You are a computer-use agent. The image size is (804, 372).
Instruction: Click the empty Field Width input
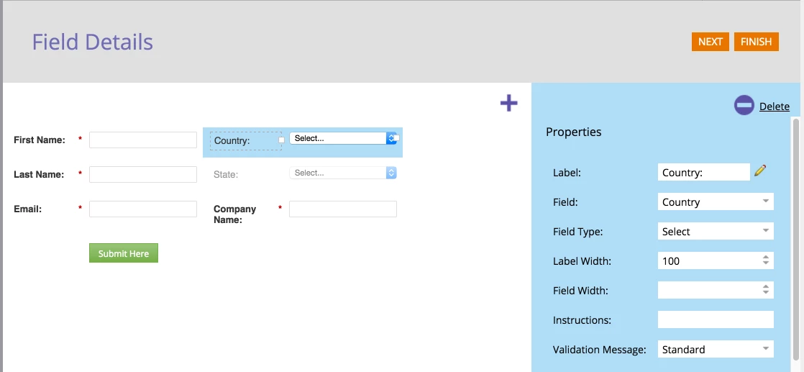click(716, 290)
